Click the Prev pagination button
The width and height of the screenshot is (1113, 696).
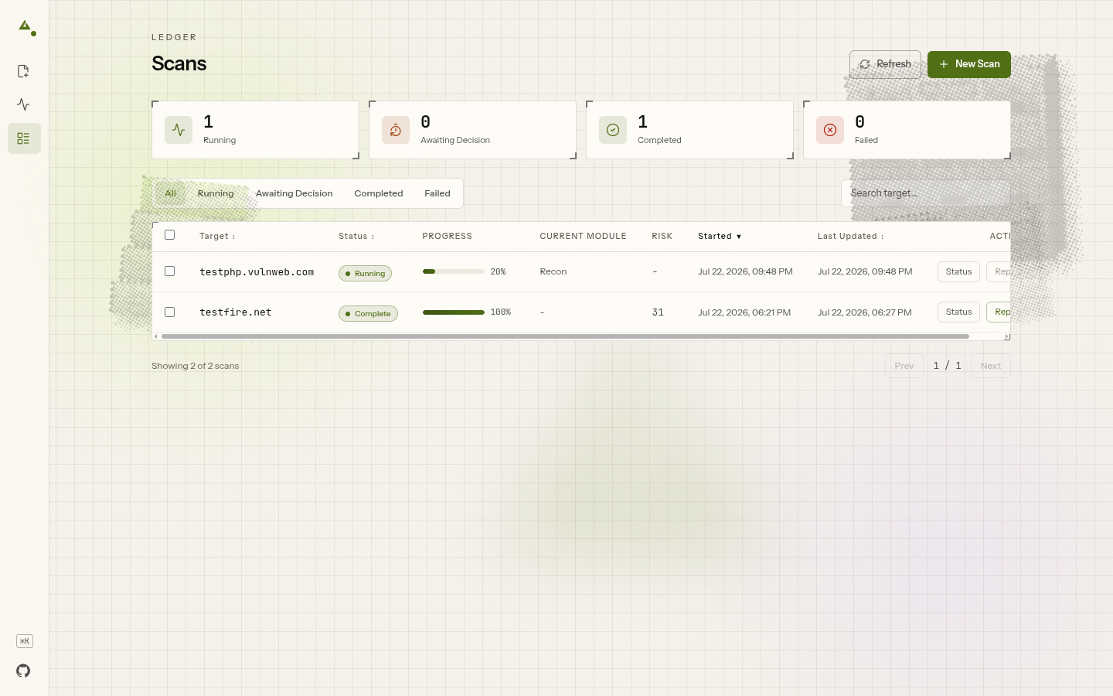pyautogui.click(x=904, y=366)
